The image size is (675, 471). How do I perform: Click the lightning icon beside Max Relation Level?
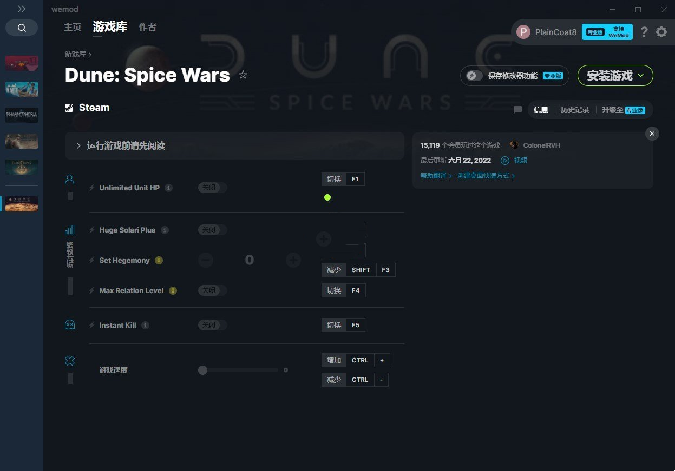92,290
